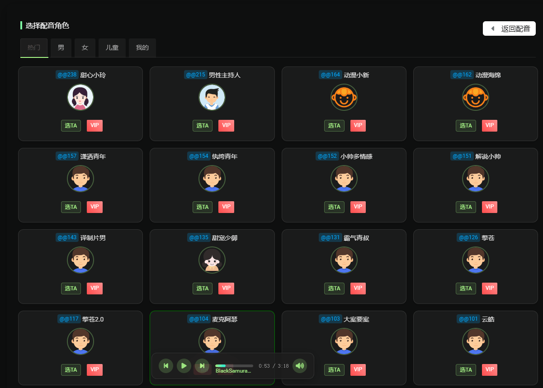Viewport: 543px width, 388px height.
Task: Click 选TA for 霸气青叔
Action: pos(334,289)
